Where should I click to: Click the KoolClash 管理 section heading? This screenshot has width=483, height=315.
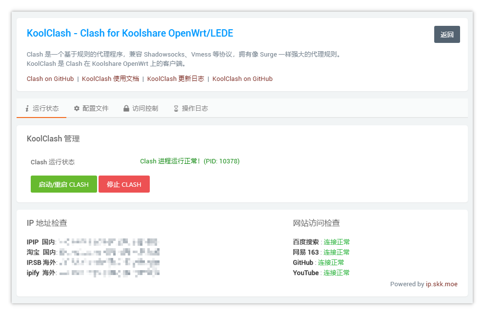(53, 139)
